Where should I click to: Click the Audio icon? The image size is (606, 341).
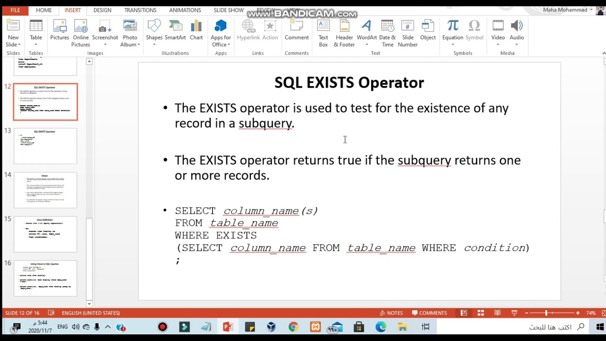pyautogui.click(x=517, y=26)
